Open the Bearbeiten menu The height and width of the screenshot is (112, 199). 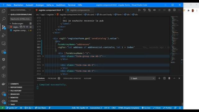(19, 5)
